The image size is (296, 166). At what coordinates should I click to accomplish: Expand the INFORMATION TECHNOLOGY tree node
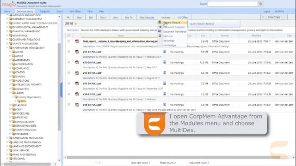click(x=7, y=138)
